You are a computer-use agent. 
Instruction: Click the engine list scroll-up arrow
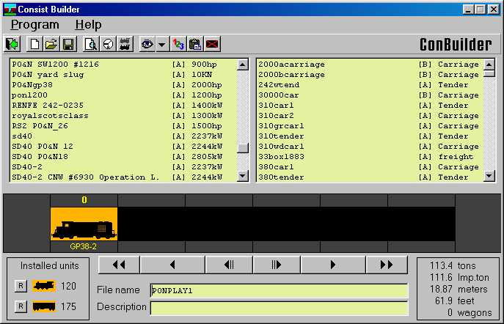pyautogui.click(x=243, y=65)
